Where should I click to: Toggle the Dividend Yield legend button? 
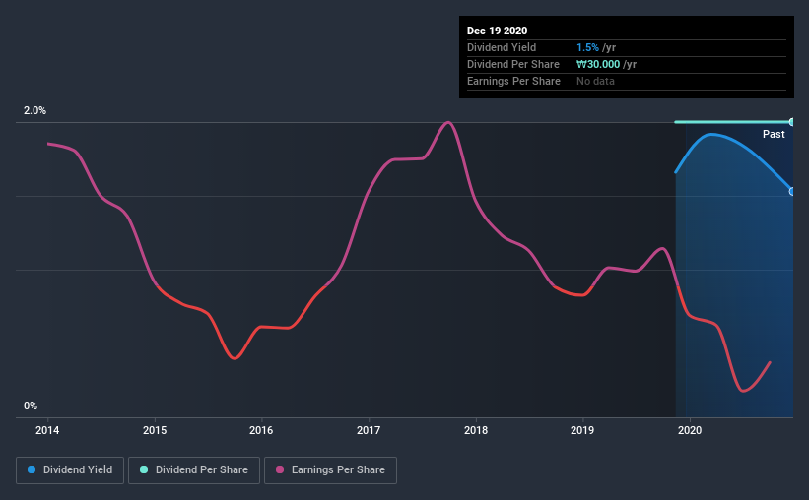tap(70, 470)
